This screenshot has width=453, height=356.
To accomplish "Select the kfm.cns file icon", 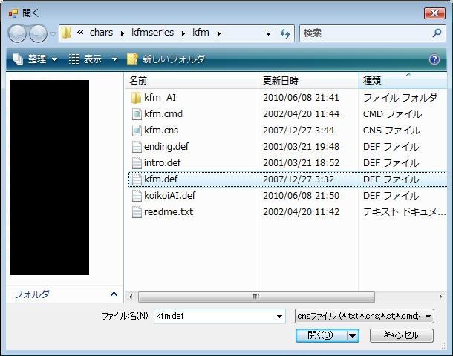I will (137, 131).
